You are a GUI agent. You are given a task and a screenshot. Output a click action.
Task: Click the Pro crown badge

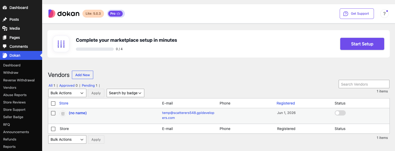116,14
